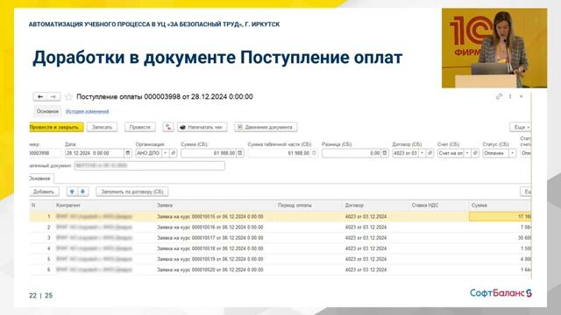Click the Договор column header
This screenshot has width=561, height=315.
[x=376, y=206]
